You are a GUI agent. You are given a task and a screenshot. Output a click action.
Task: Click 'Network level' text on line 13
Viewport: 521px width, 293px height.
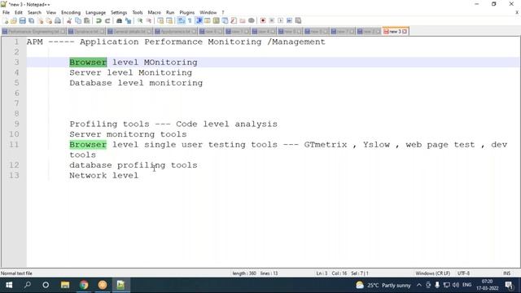click(103, 176)
